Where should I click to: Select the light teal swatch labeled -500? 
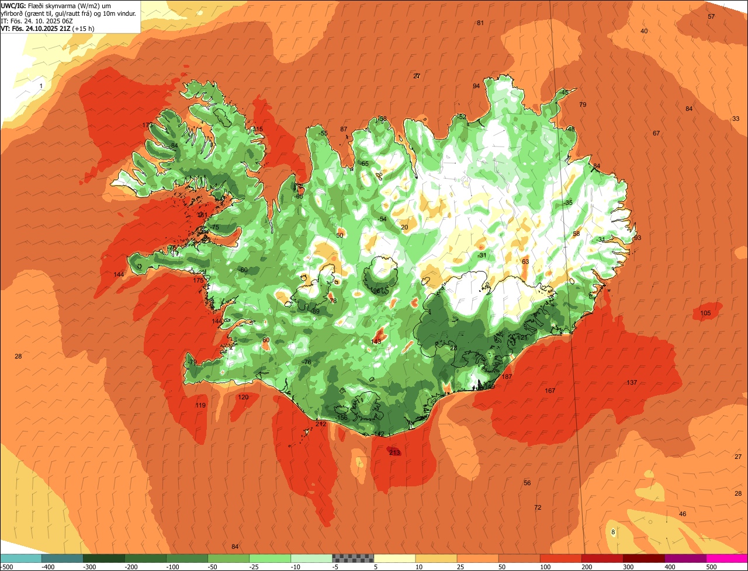pos(20,558)
